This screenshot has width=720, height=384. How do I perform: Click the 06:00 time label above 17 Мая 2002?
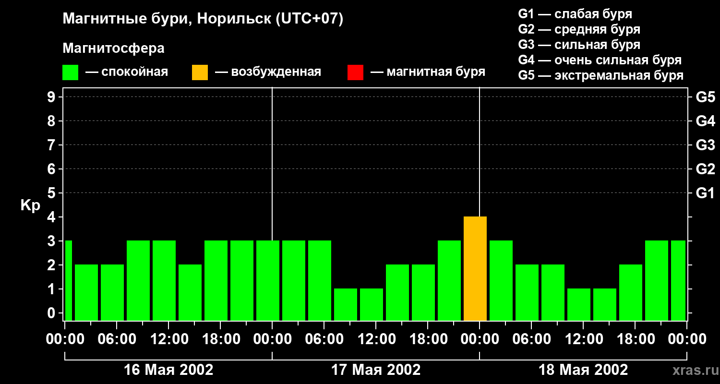324,339
